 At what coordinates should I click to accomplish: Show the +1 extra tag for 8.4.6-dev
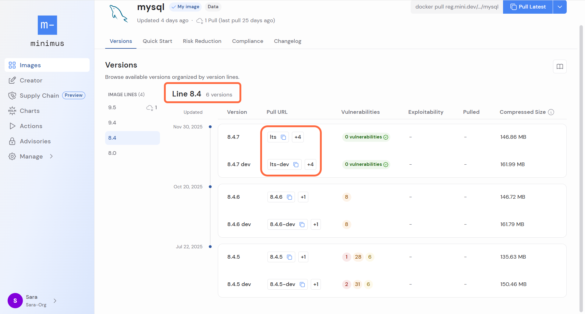316,224
